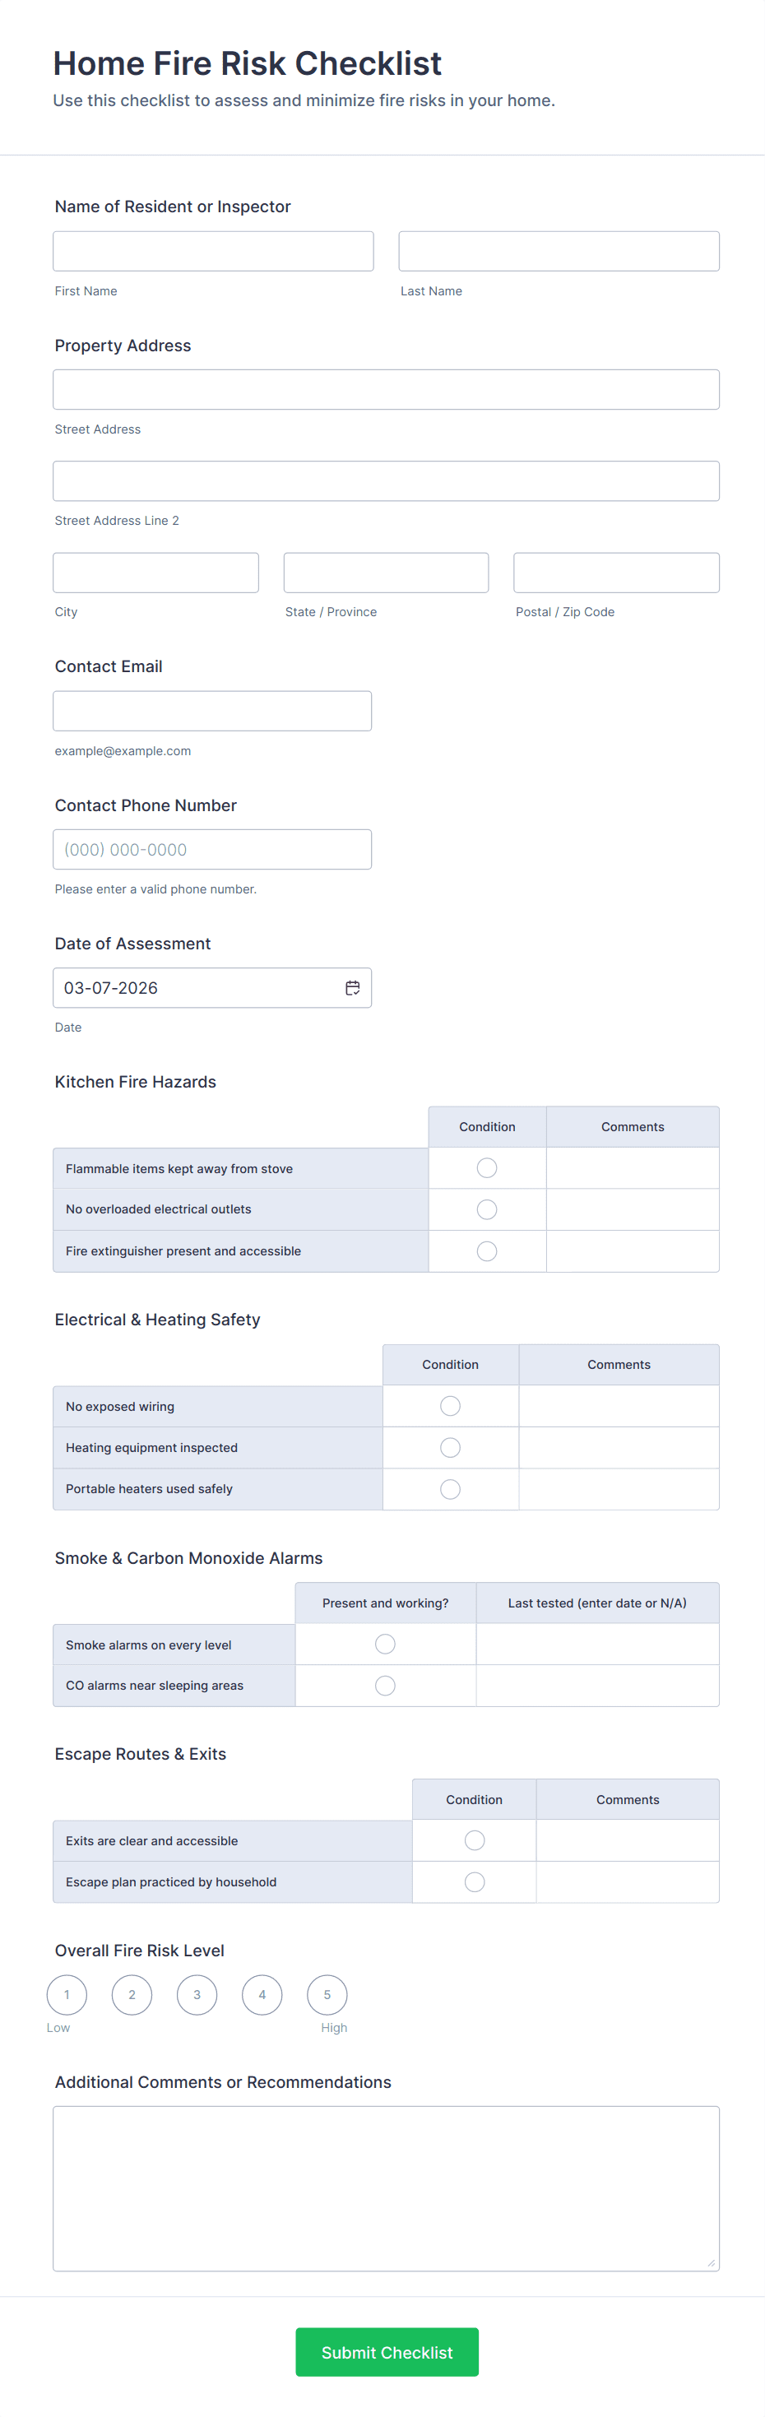Screen dimensions: 765x2417
Task: Click into the Last Name field
Action: pos(559,252)
